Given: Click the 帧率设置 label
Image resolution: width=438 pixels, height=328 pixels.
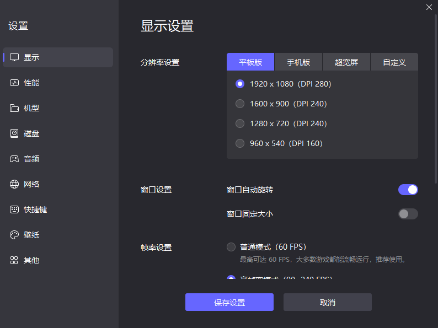Looking at the screenshot, I should pyautogui.click(x=156, y=248).
